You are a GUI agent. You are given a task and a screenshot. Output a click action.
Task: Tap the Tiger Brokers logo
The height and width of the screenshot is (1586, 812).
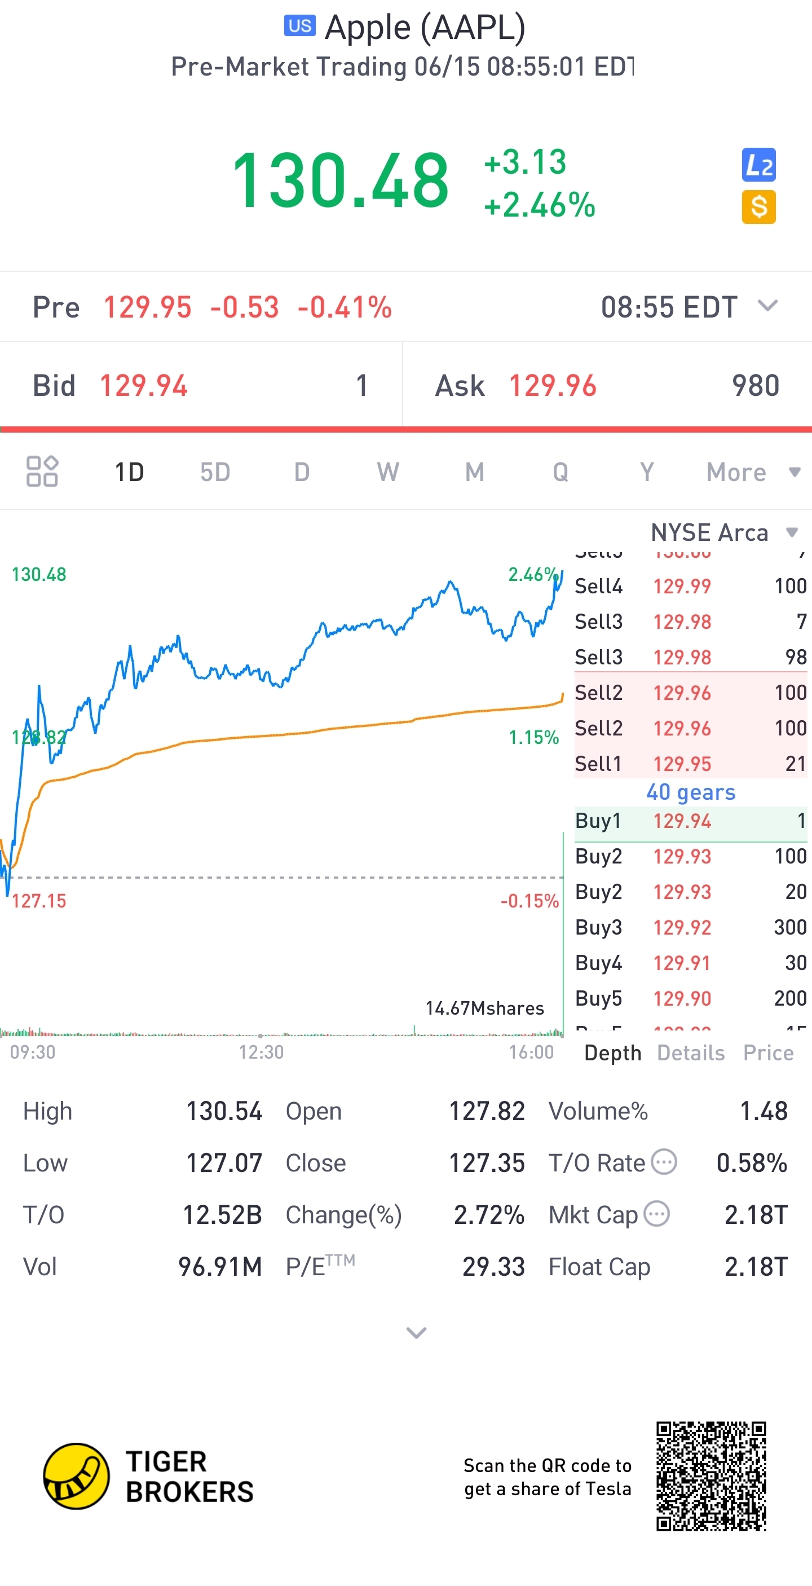[x=76, y=1476]
